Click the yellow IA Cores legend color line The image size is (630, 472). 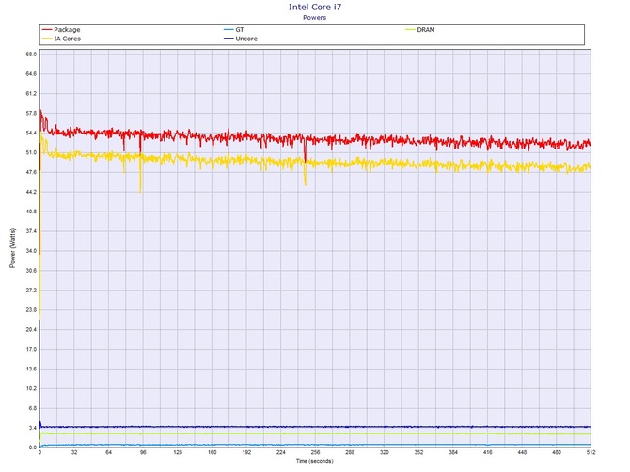[47, 39]
